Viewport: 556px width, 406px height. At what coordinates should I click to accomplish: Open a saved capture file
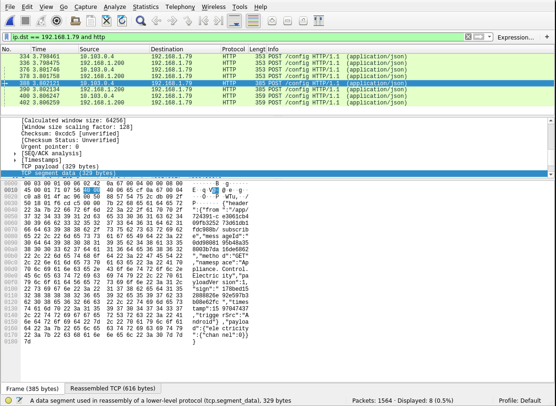click(75, 21)
